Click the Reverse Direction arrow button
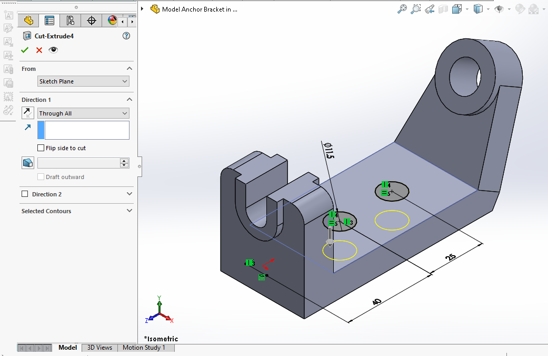 (x=27, y=113)
